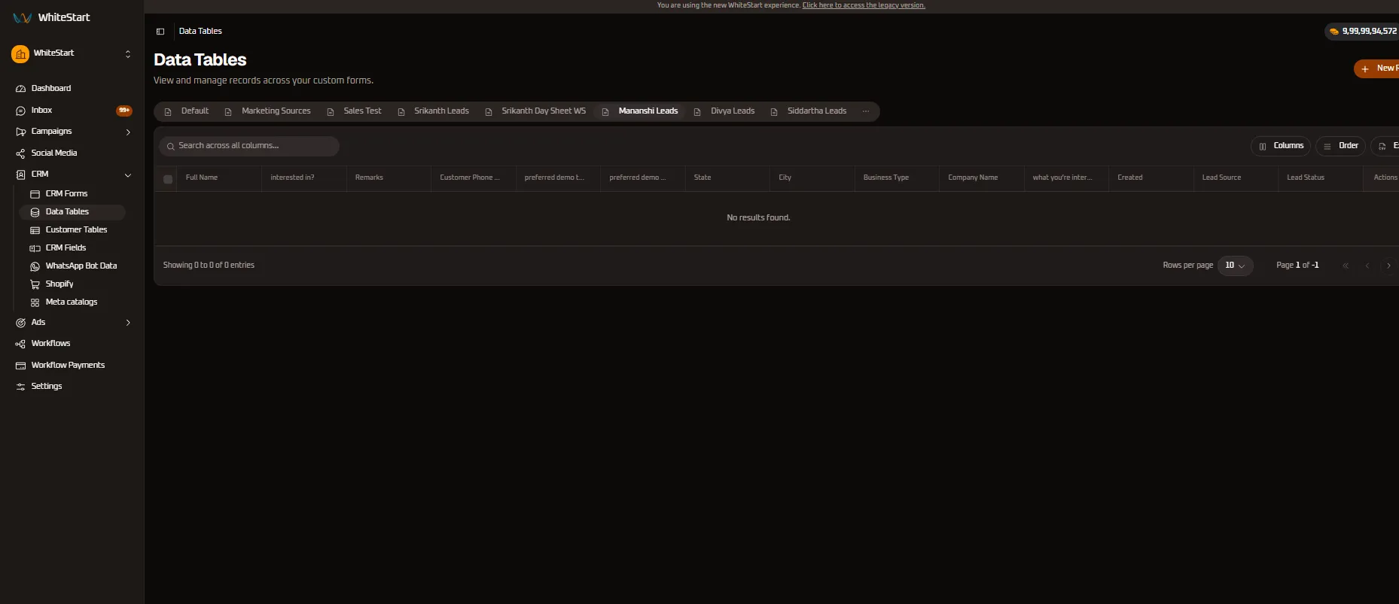This screenshot has height=604, width=1399.
Task: Collapse the CRM menu chevron
Action: [x=128, y=175]
